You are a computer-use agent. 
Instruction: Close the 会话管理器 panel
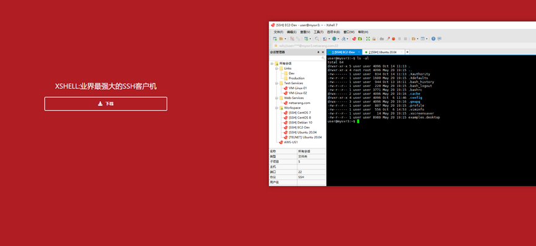(323, 52)
